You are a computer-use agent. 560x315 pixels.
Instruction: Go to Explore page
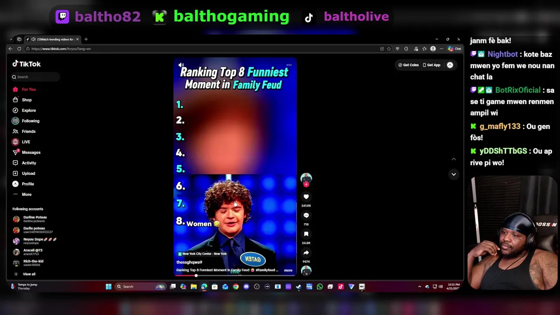[x=24, y=110]
